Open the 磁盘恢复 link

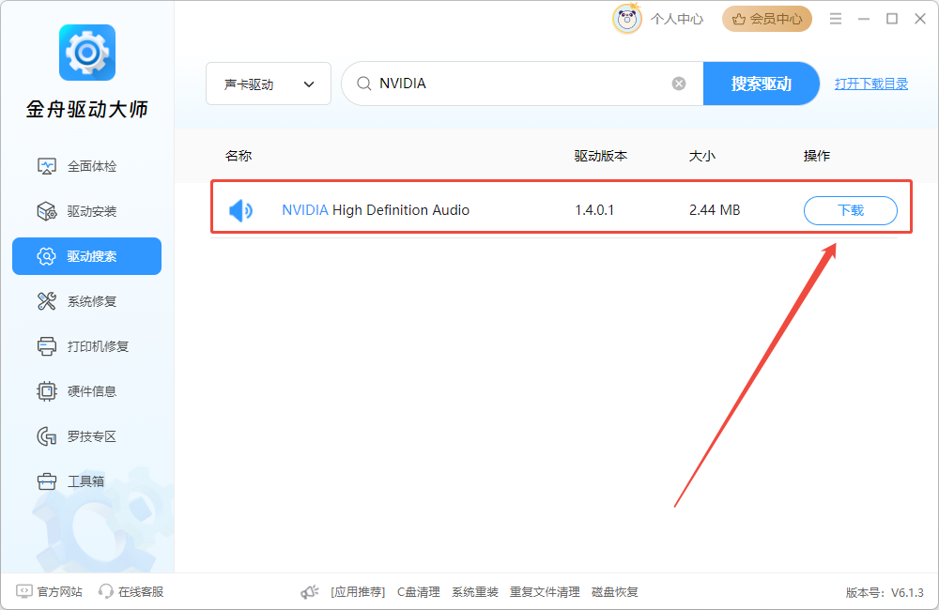pyautogui.click(x=615, y=592)
